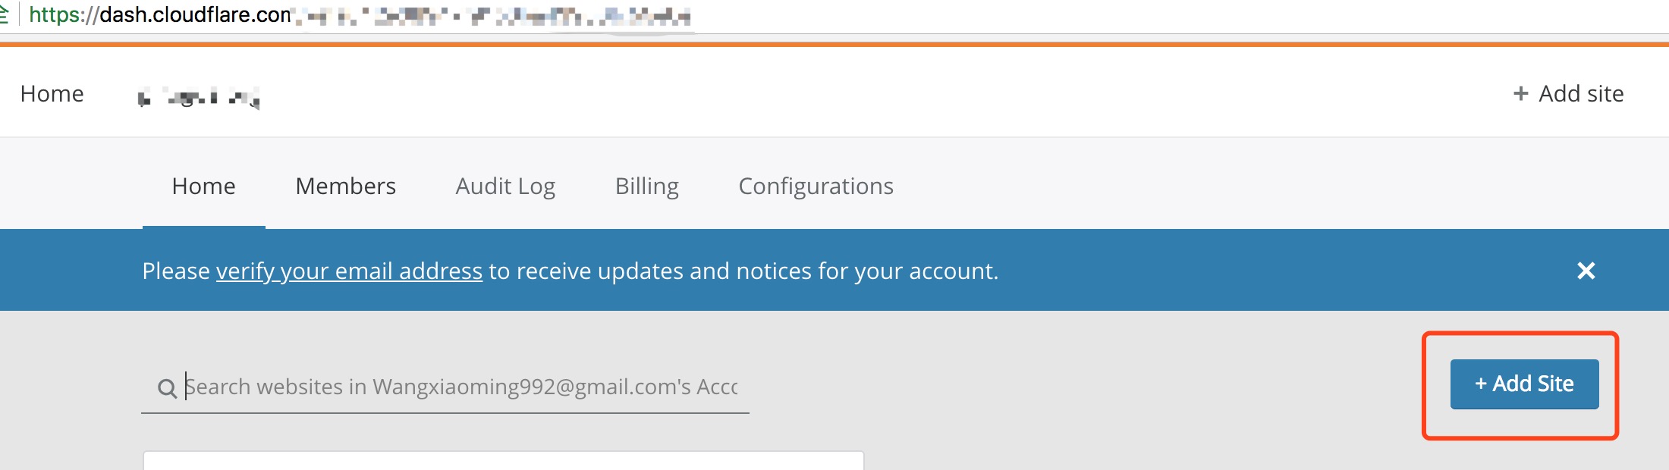Screen dimensions: 1669x470
Task: Go to the Billing tab
Action: pyautogui.click(x=646, y=186)
